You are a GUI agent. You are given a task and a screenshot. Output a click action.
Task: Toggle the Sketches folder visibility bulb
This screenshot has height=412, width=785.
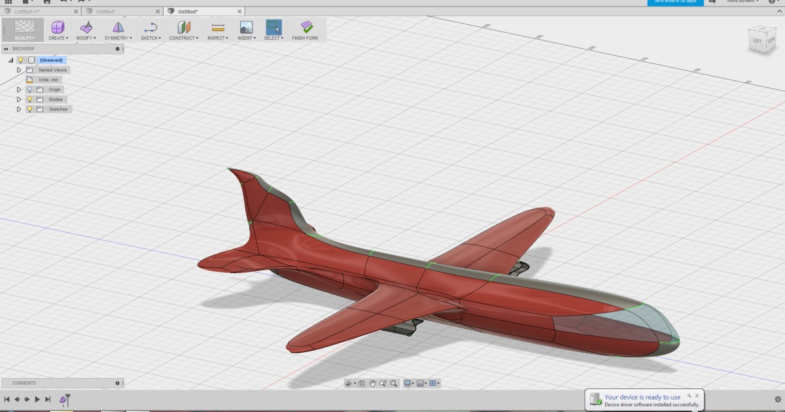coord(29,109)
